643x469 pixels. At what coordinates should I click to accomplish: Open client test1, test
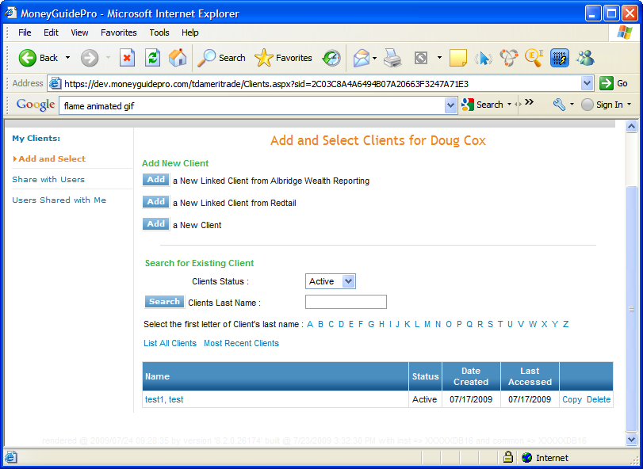point(164,399)
